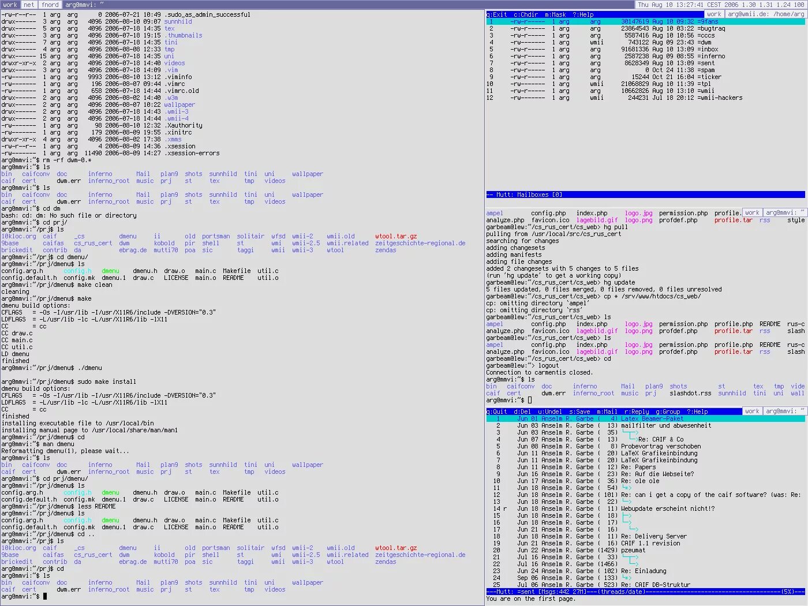
Task: Select the =spam mailbox entry
Action: [x=705, y=69]
